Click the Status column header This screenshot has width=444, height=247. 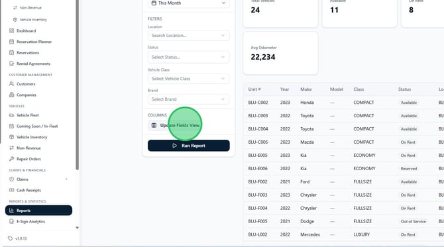pyautogui.click(x=404, y=89)
